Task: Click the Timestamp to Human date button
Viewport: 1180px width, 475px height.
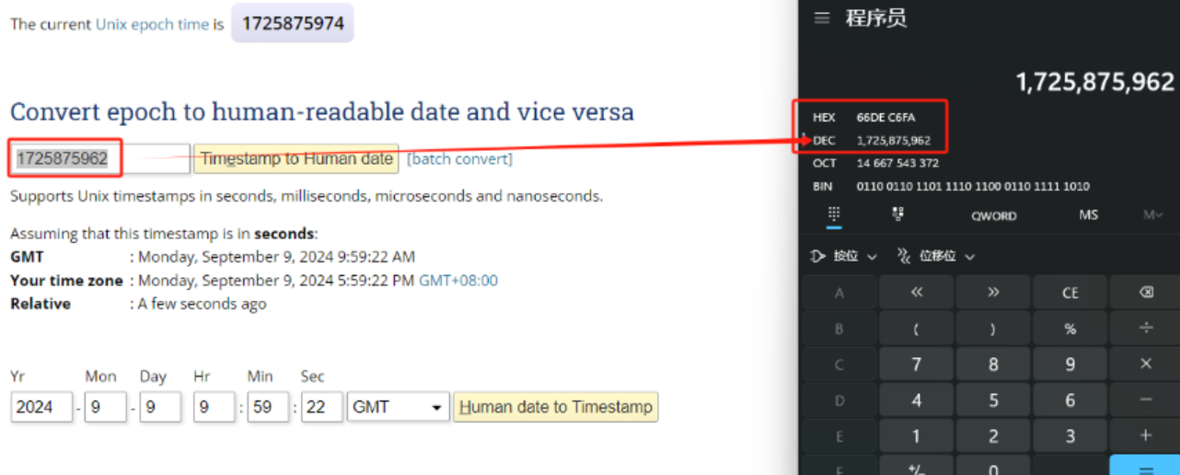Action: (296, 158)
